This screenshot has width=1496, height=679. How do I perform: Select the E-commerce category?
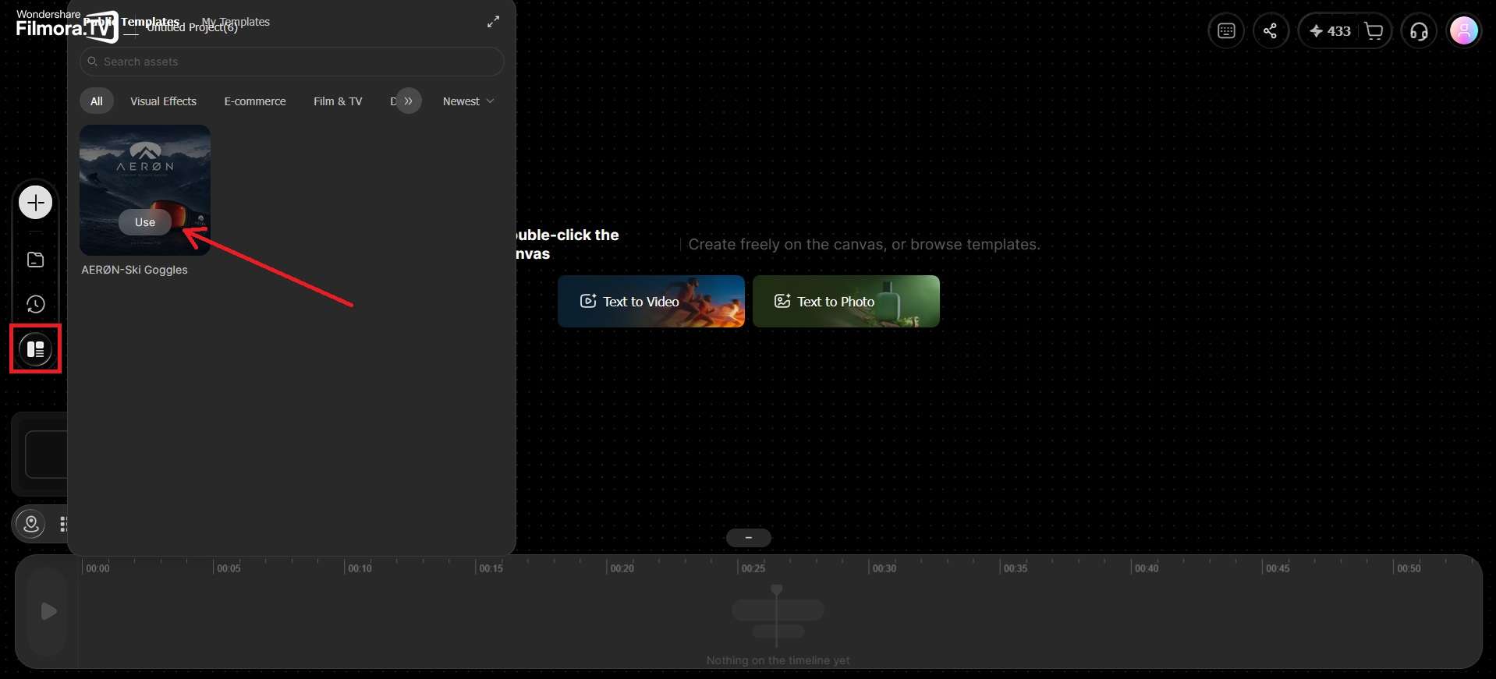[x=255, y=101]
